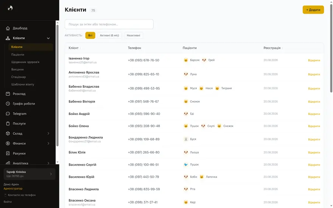The width and height of the screenshot is (333, 208).
Task: Open Бондаренко Людмила via Відкрити link
Action: point(314,139)
